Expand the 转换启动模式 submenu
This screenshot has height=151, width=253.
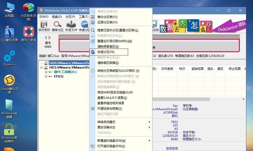tap(121, 122)
